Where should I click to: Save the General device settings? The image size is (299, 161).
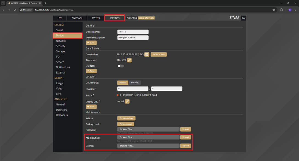(91, 43)
